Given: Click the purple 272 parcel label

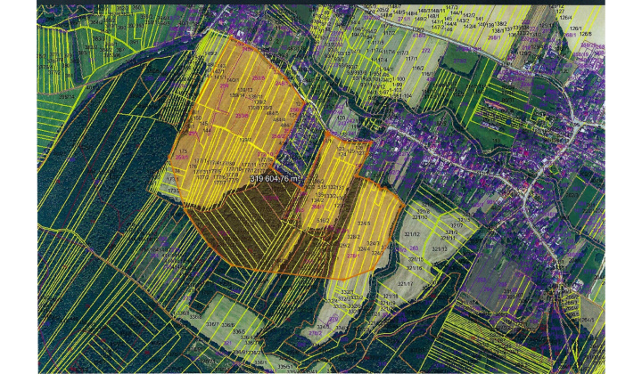Looking at the screenshot, I should 424,51.
